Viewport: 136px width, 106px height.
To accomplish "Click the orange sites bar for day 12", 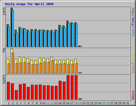I will coord(53,67).
